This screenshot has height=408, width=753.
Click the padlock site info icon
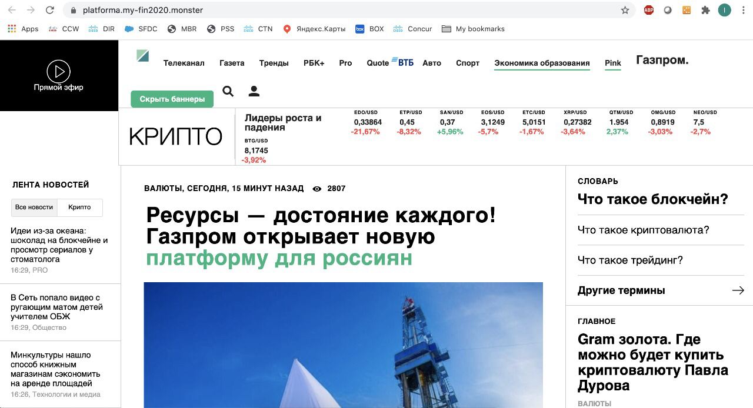74,11
